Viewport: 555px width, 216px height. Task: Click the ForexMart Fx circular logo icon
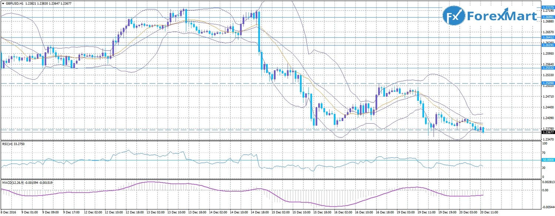pos(454,16)
